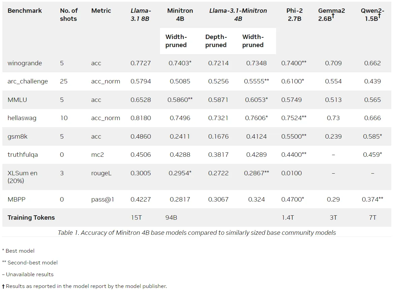Image resolution: width=393 pixels, height=290 pixels.
Task: Select the Depth-pruned subheader cell
Action: point(216,41)
